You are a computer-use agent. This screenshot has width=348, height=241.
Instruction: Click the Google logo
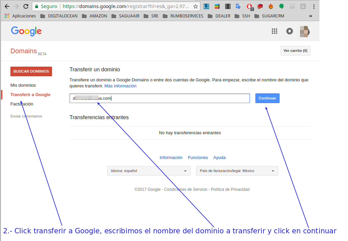pos(26,31)
